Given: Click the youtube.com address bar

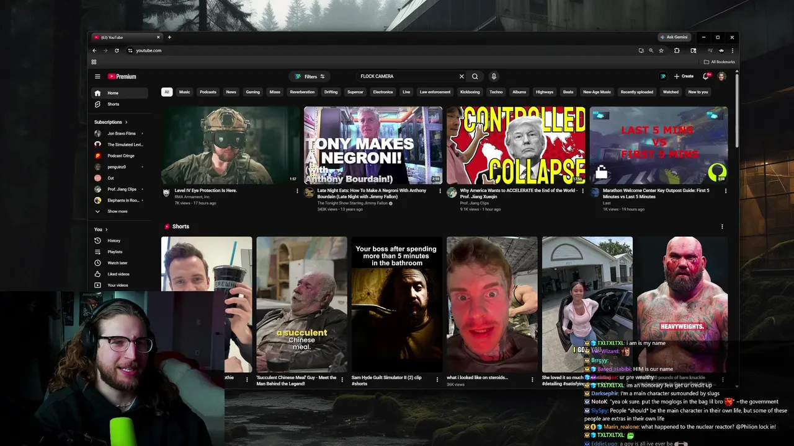Looking at the screenshot, I should pos(381,50).
